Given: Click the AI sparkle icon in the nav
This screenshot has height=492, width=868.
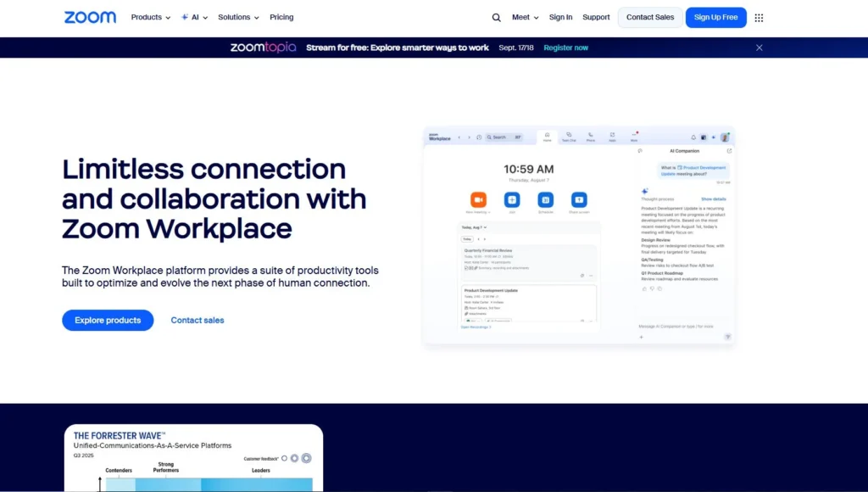Looking at the screenshot, I should point(184,17).
